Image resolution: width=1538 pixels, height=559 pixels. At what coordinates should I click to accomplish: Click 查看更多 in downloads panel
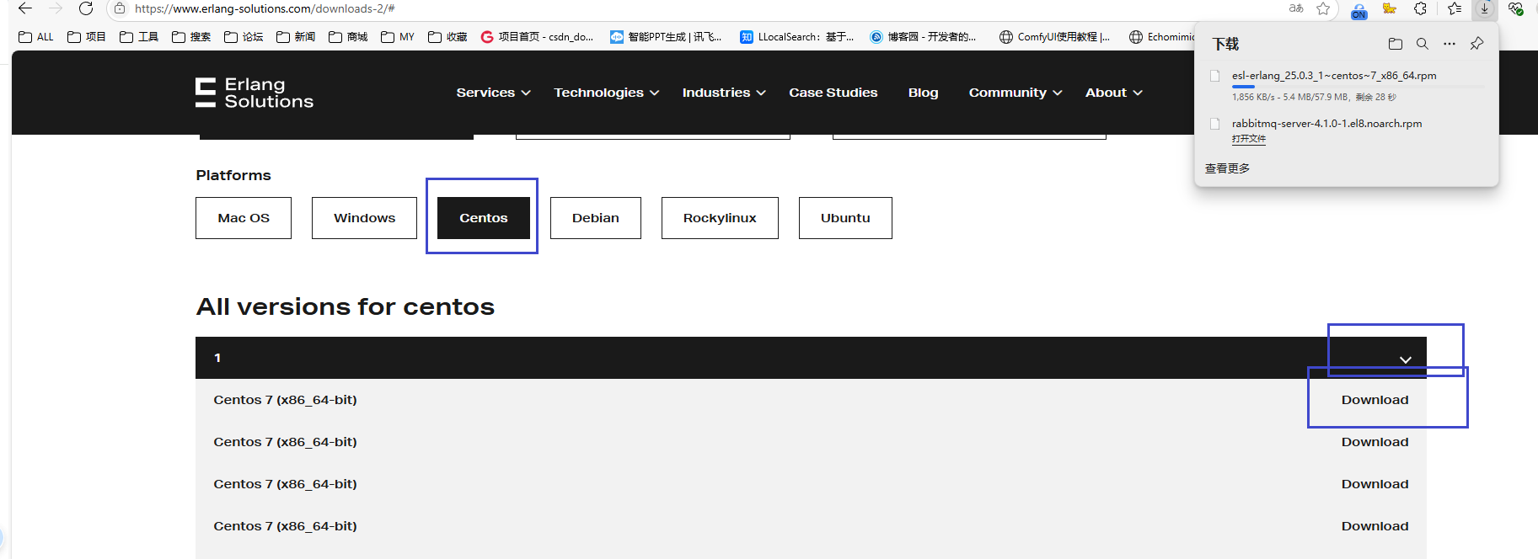click(1227, 168)
